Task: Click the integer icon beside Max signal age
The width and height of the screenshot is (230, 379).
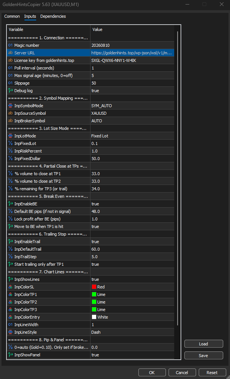Action: pyautogui.click(x=11, y=75)
